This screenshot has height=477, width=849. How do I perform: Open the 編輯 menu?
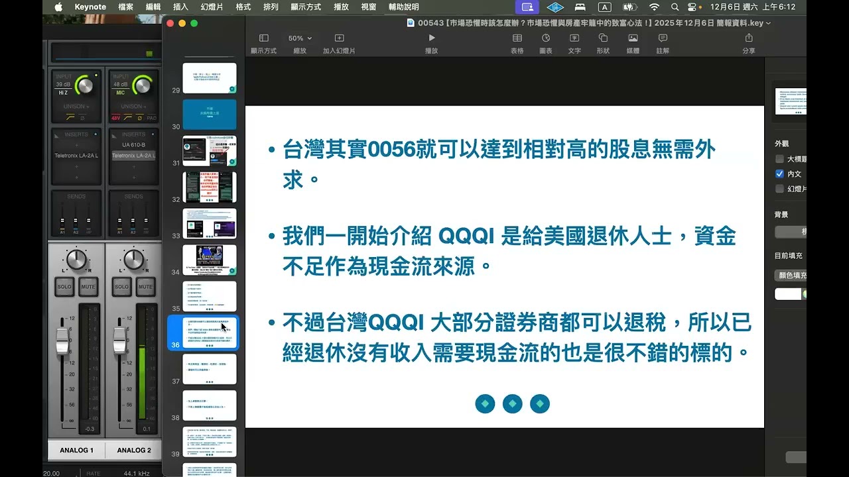click(153, 7)
